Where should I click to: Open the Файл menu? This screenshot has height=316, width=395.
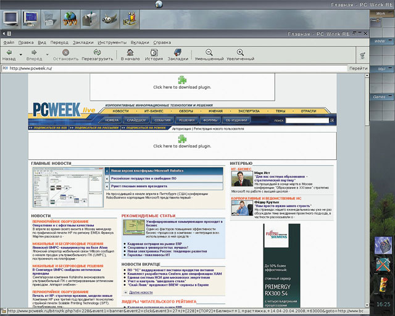pos(9,43)
